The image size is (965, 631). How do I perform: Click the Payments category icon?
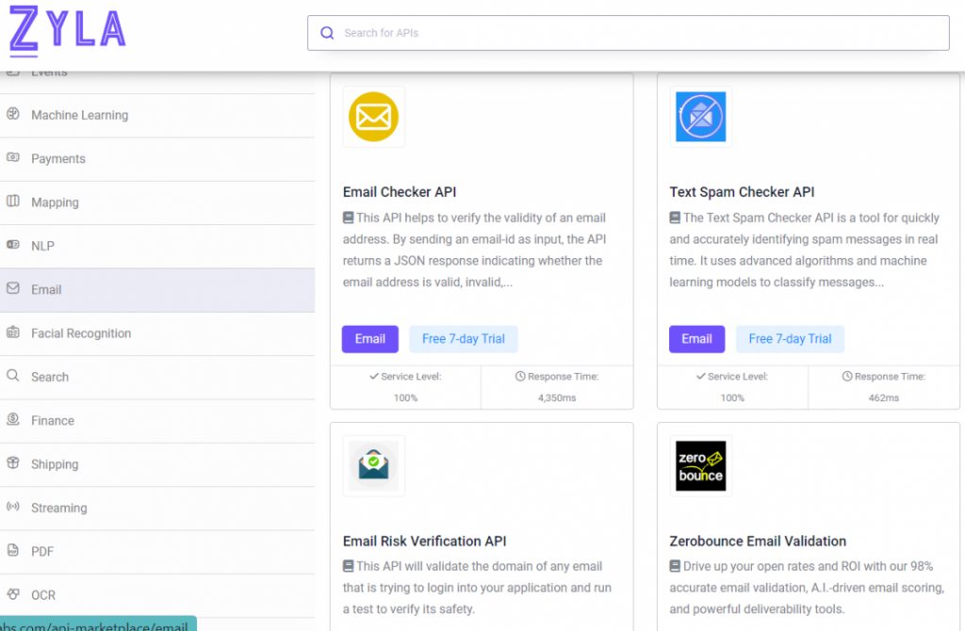[13, 157]
